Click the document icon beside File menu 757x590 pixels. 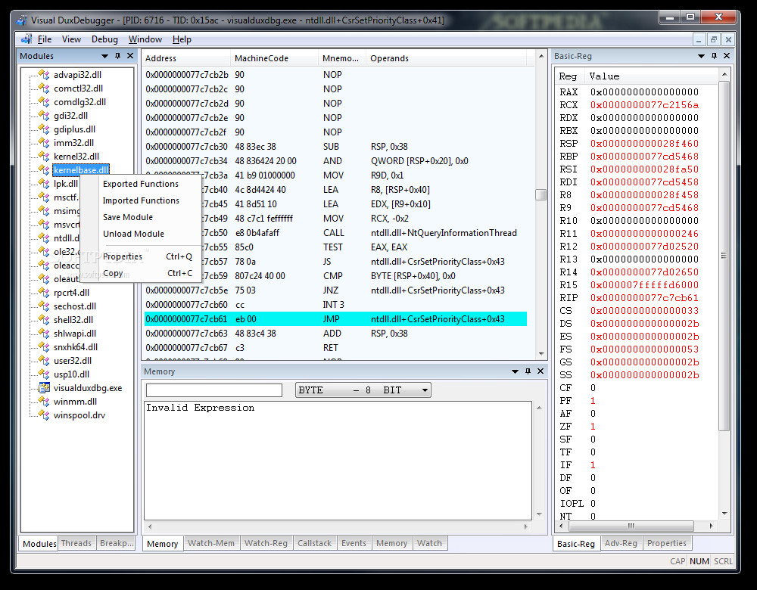[26, 39]
